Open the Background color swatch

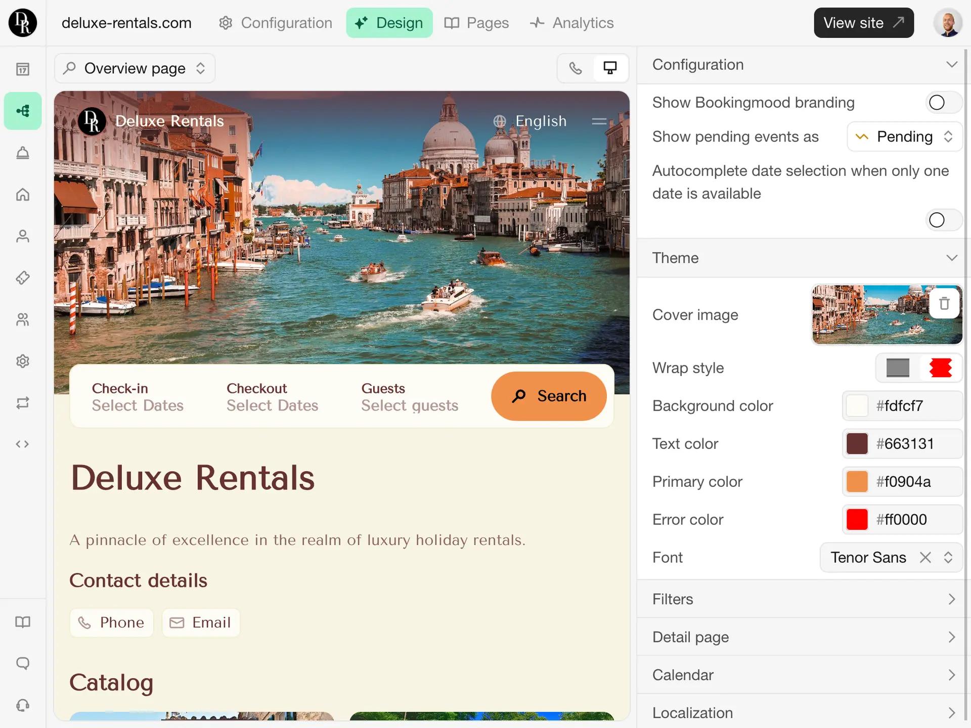857,406
